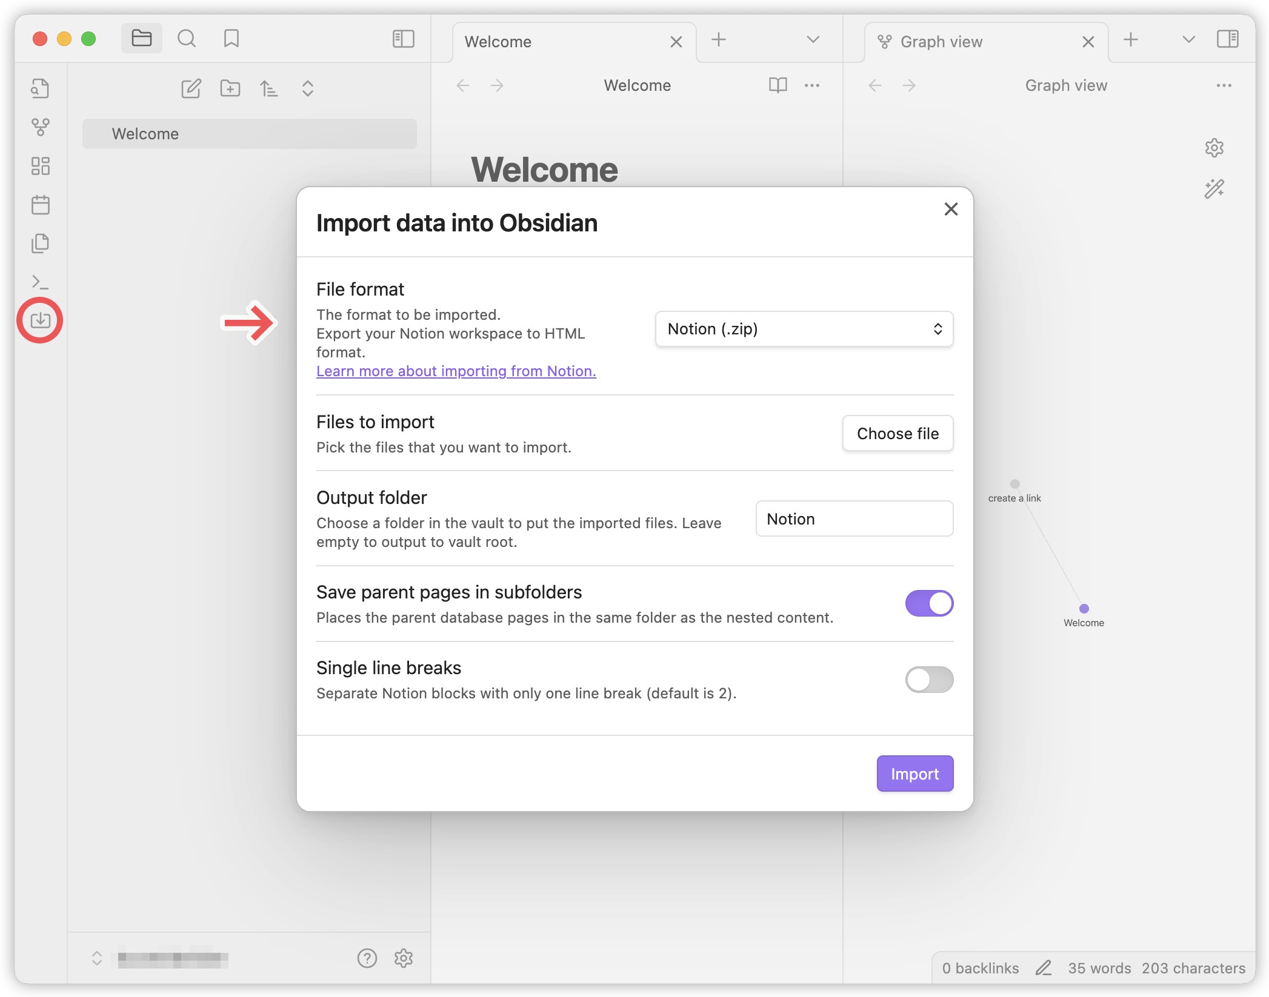
Task: Create a new note icon
Action: tap(191, 88)
